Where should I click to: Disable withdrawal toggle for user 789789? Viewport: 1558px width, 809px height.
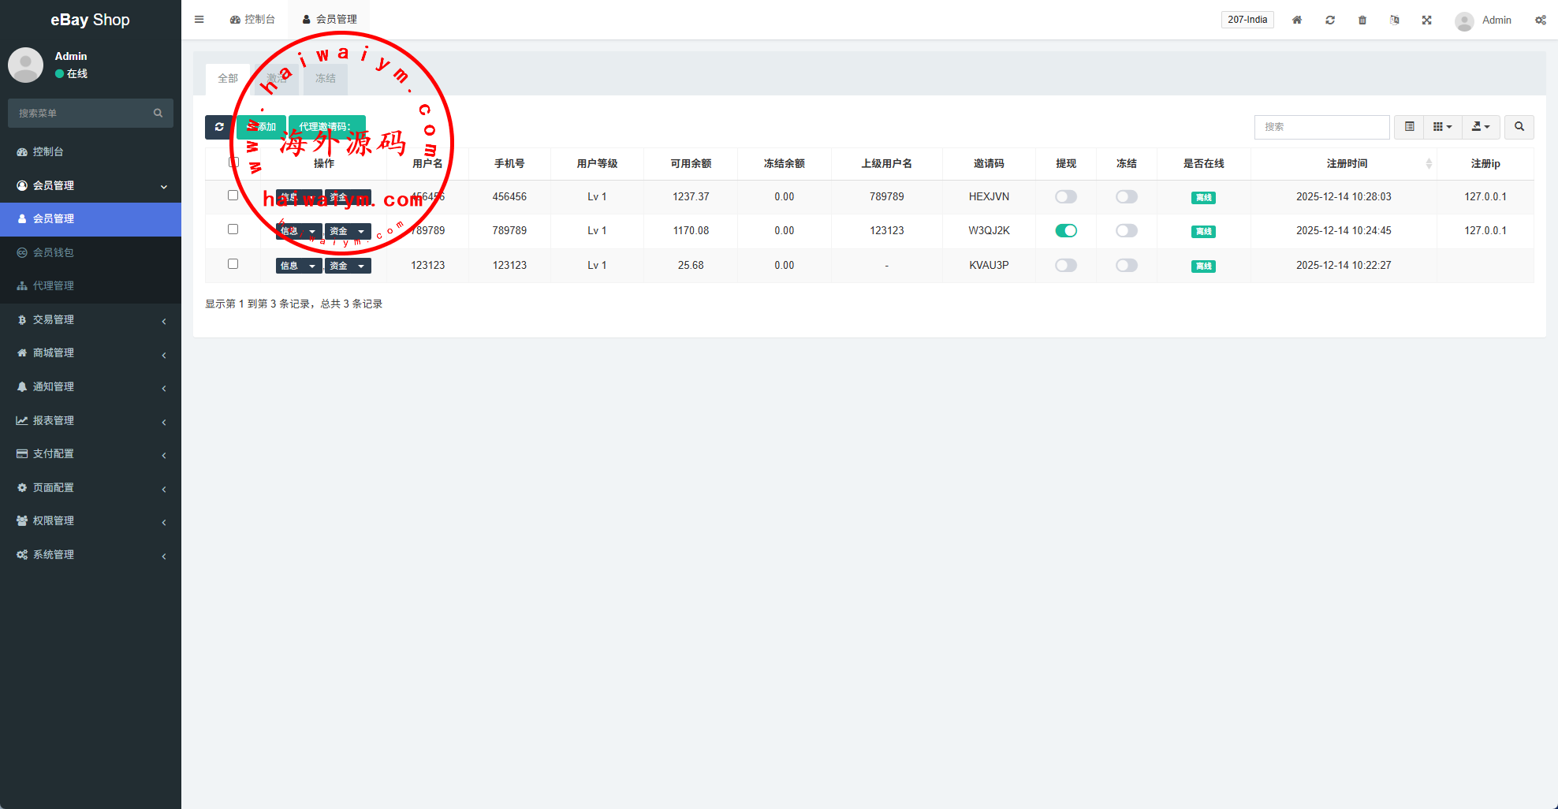coord(1065,231)
